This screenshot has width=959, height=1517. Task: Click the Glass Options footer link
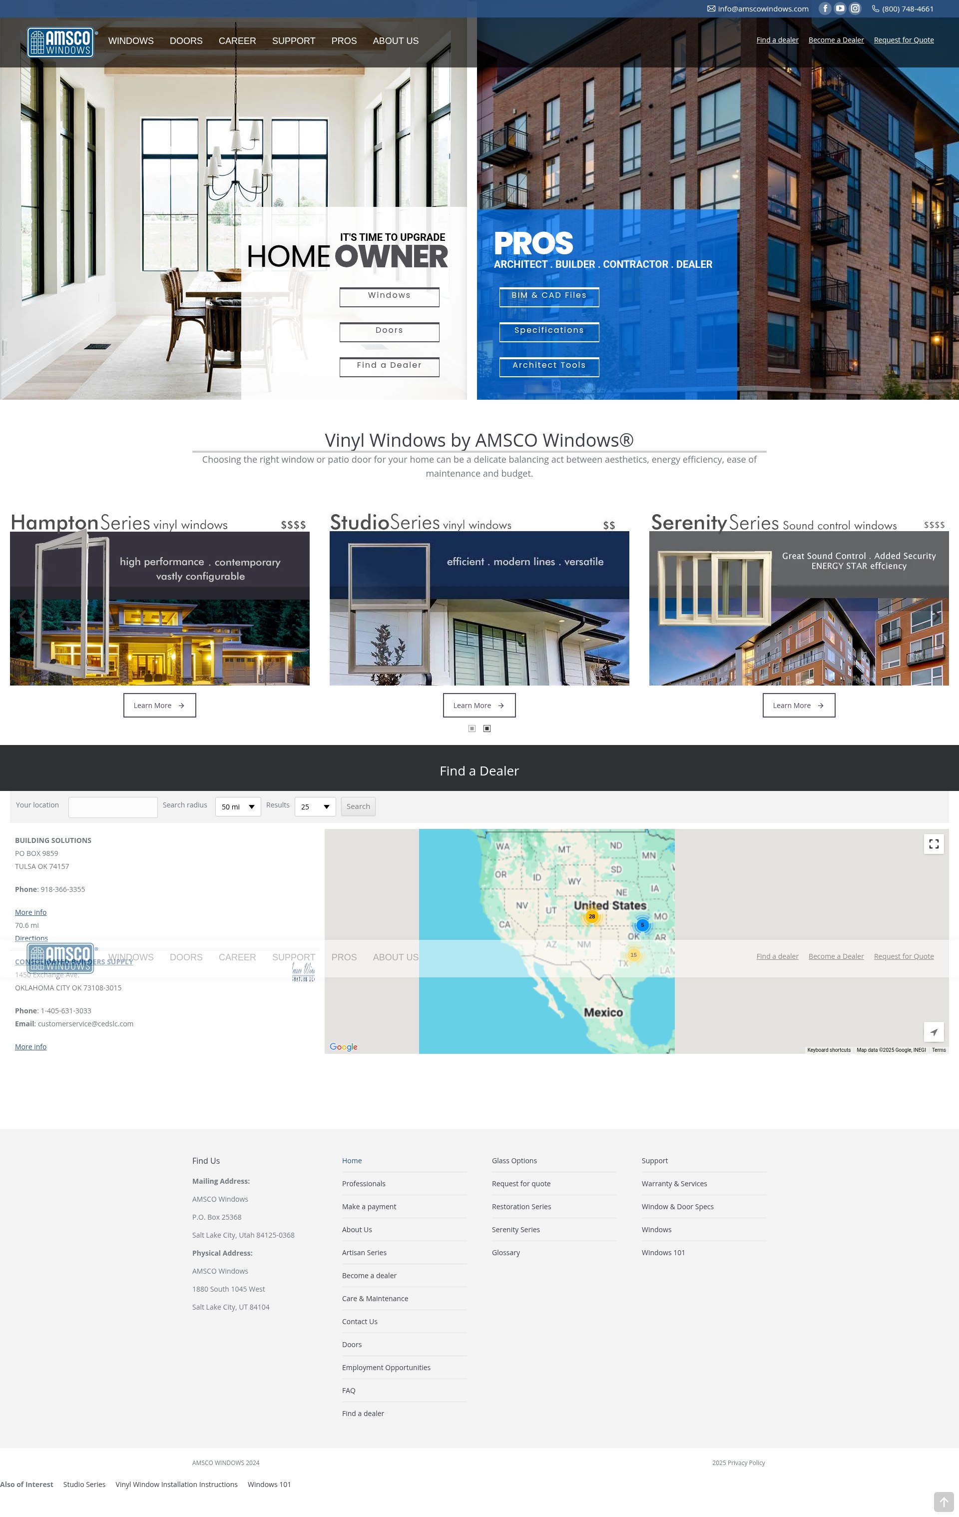point(514,1160)
